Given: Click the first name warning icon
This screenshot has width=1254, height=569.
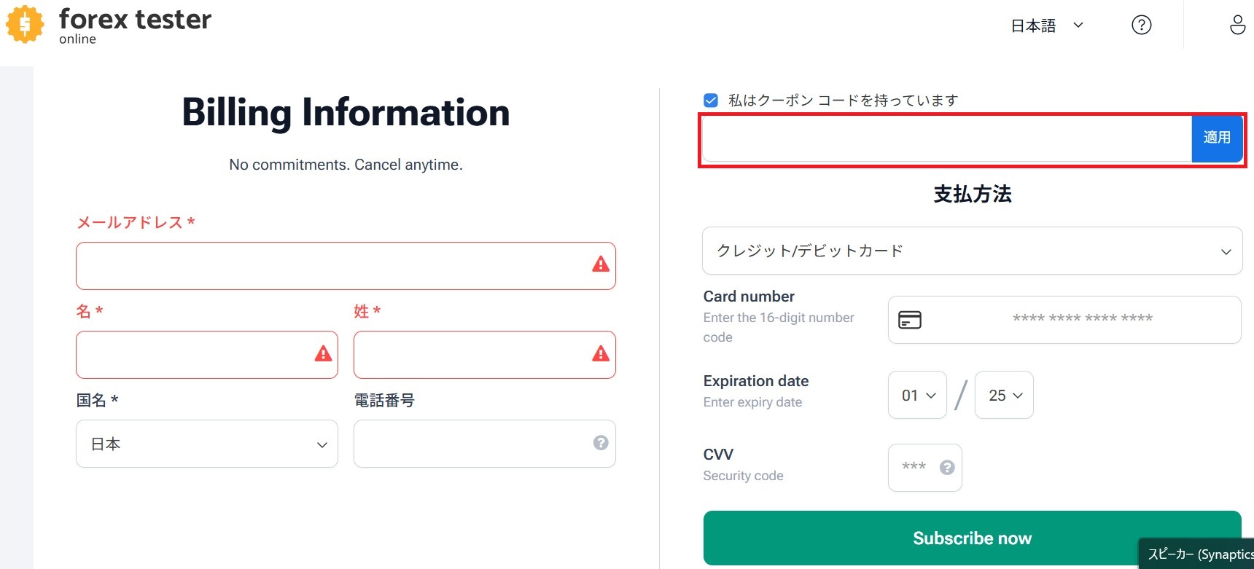Looking at the screenshot, I should pos(323,354).
